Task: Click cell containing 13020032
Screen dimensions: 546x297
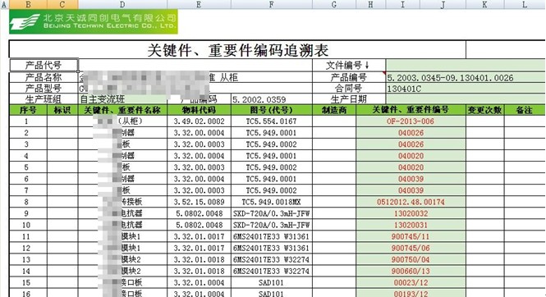Action: point(411,213)
